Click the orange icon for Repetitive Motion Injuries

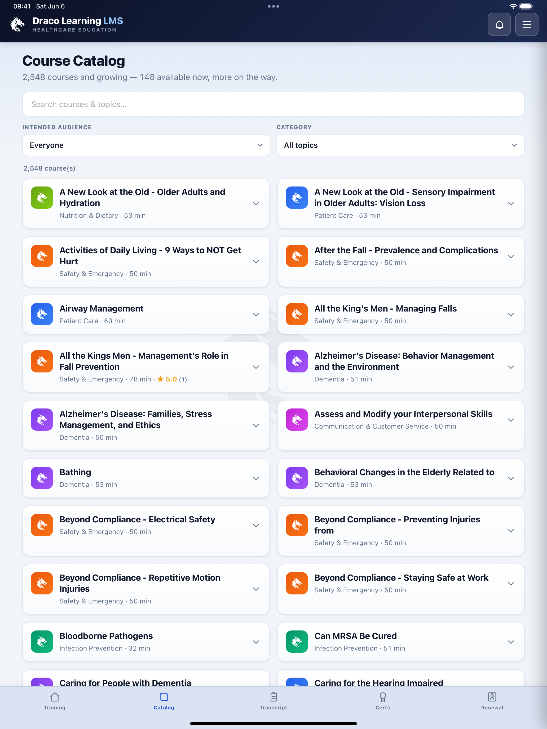(42, 584)
